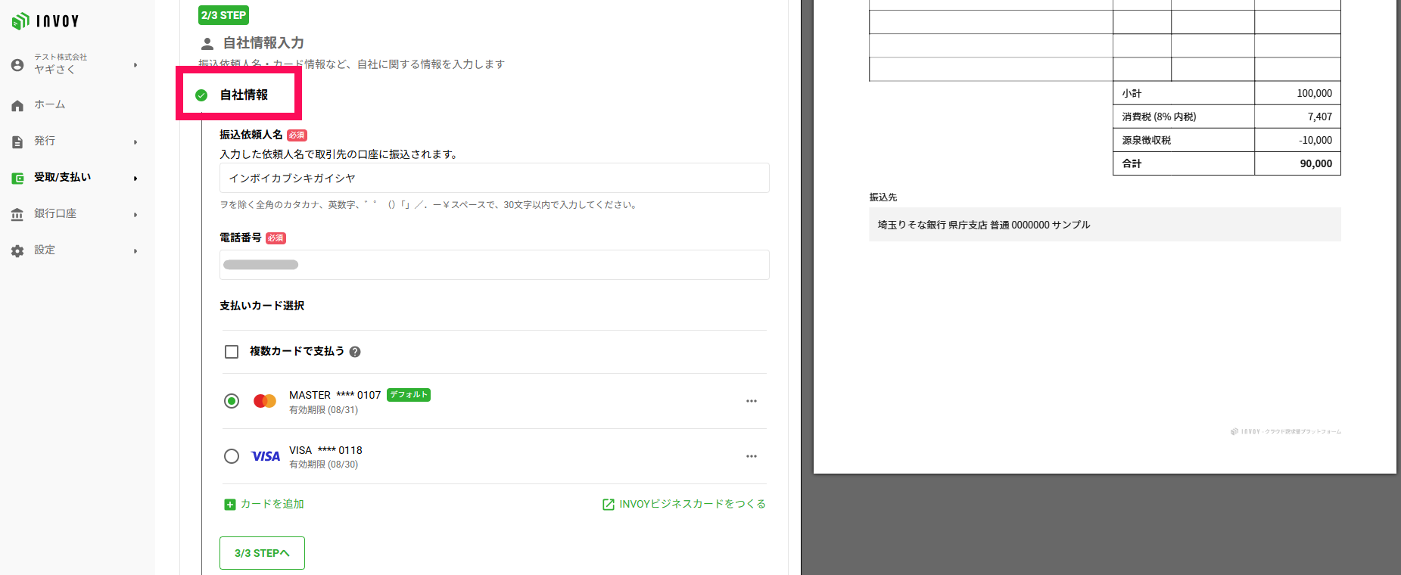The image size is (1401, 575).
Task: Click the 振込先 label in preview
Action: point(883,197)
